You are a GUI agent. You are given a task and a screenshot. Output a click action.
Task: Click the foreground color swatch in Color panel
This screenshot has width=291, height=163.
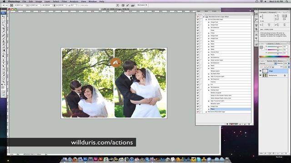point(261,47)
